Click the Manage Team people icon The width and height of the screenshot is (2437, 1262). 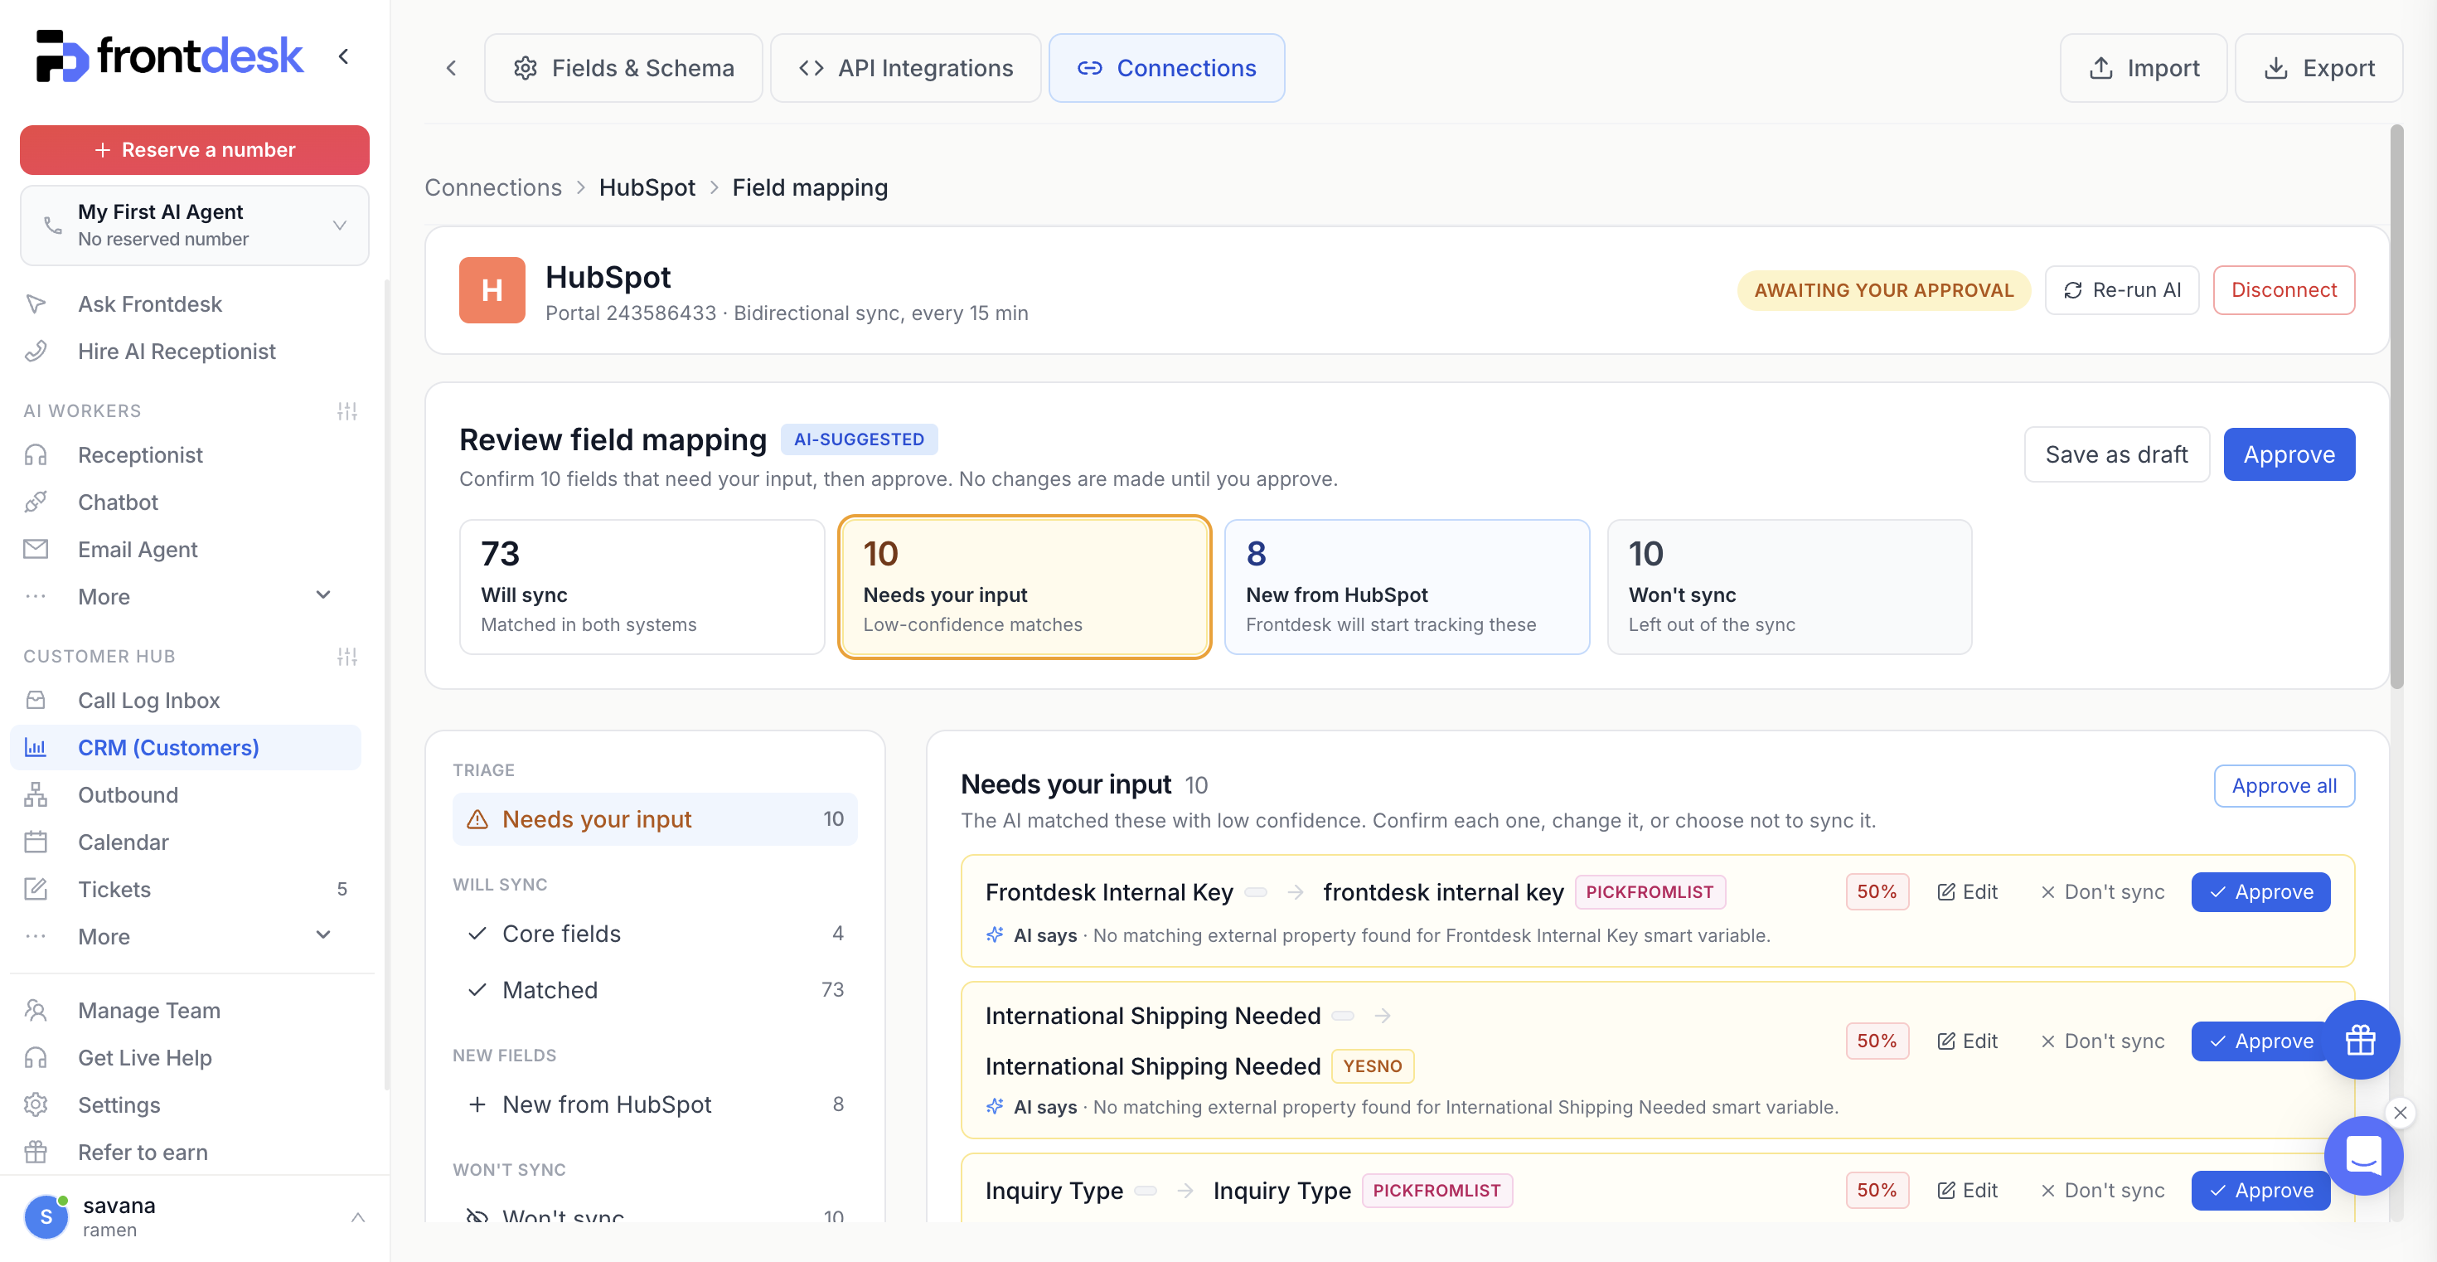36,1011
